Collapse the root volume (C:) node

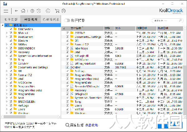[x=2, y=25]
